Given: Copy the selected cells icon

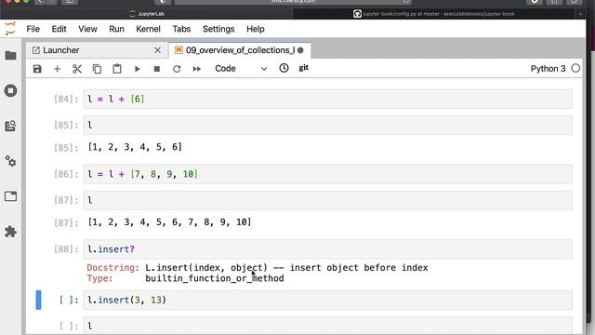Looking at the screenshot, I should (x=97, y=69).
